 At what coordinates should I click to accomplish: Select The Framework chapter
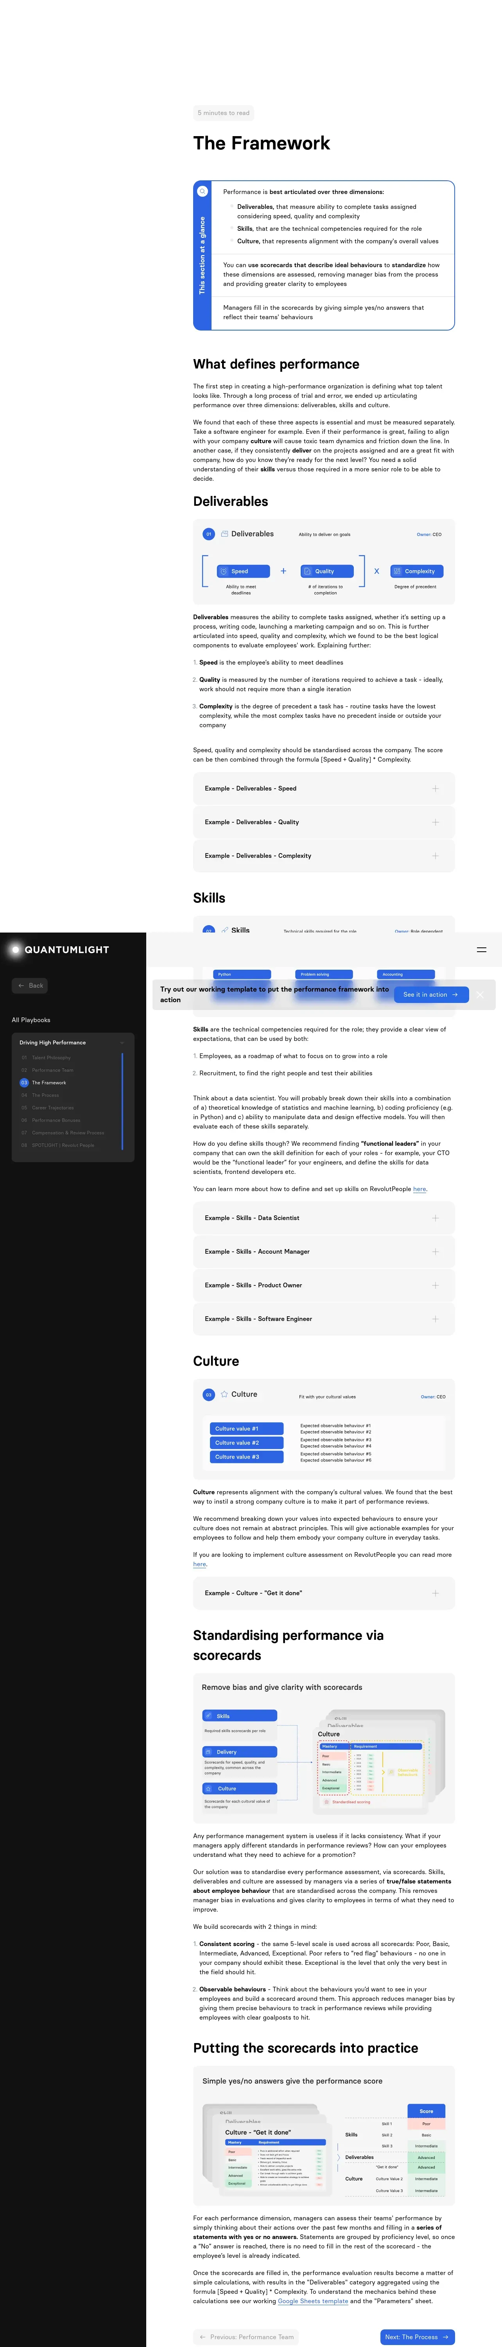(49, 1082)
